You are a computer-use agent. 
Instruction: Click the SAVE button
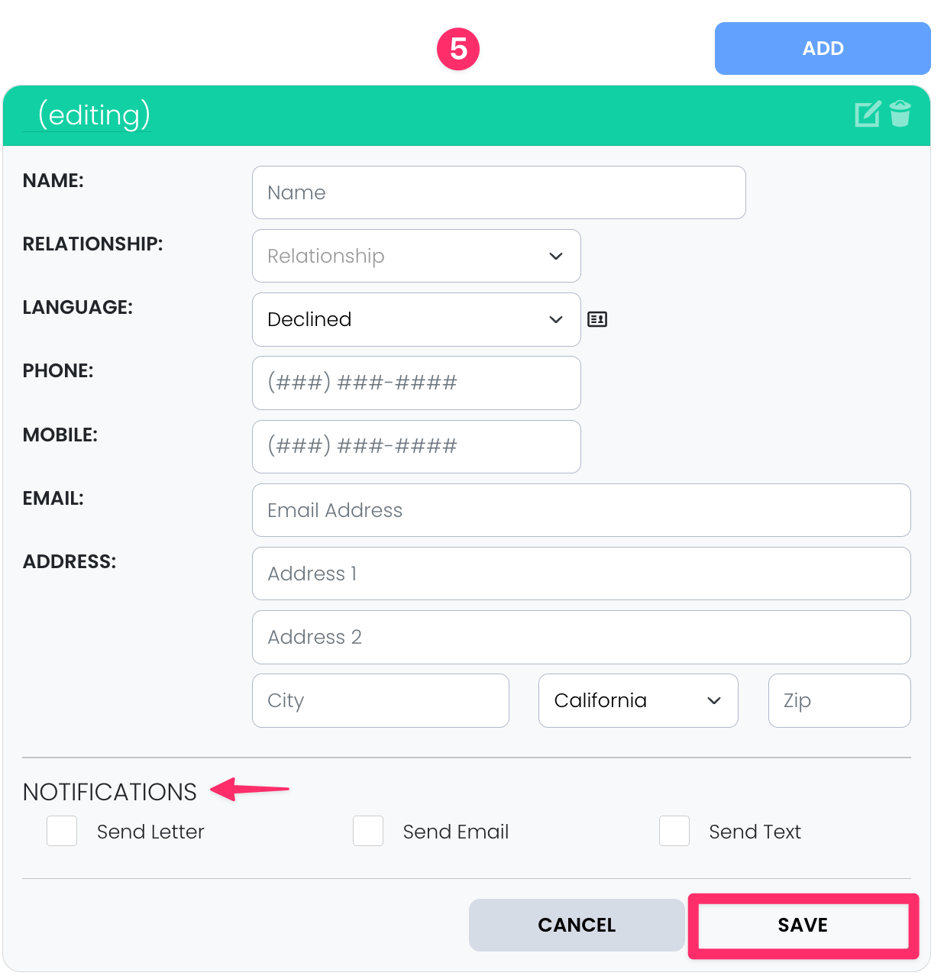tap(803, 925)
